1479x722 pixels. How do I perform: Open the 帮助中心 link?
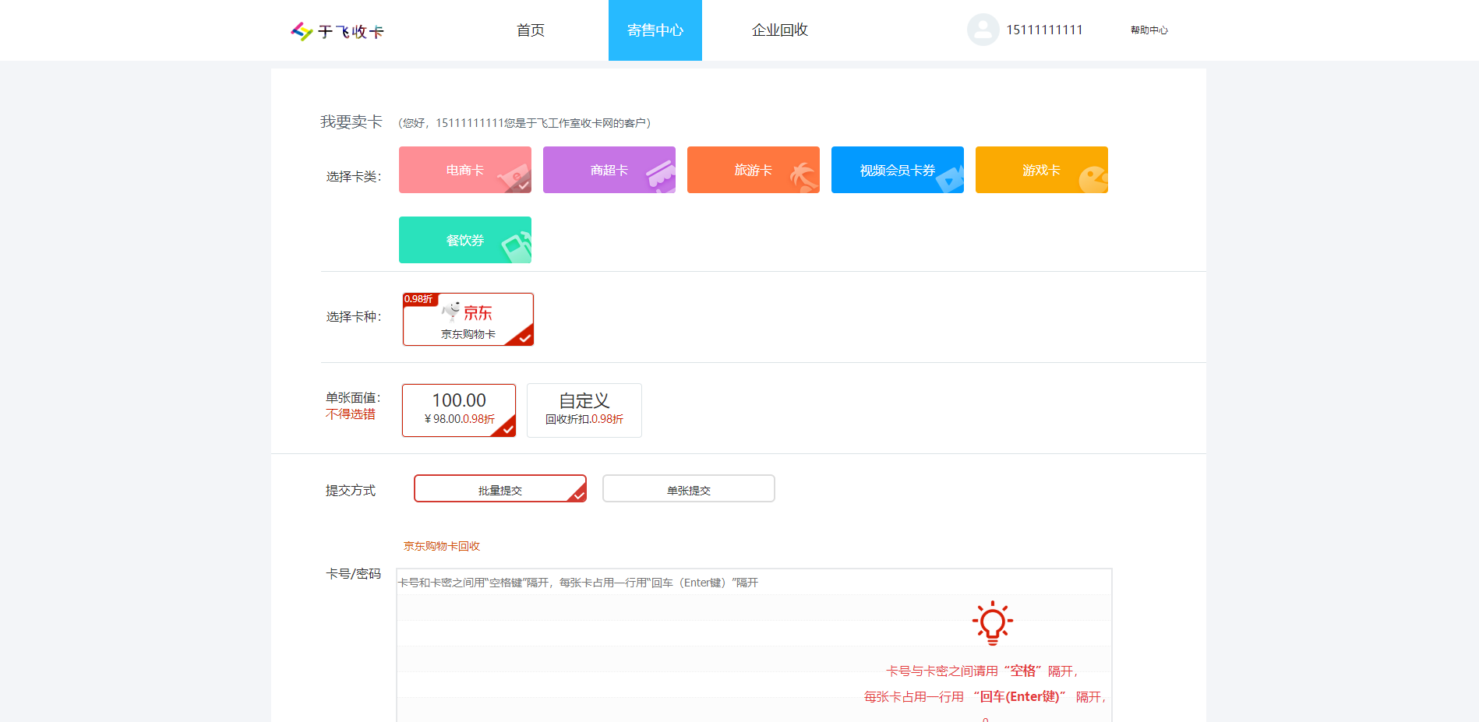tap(1149, 30)
